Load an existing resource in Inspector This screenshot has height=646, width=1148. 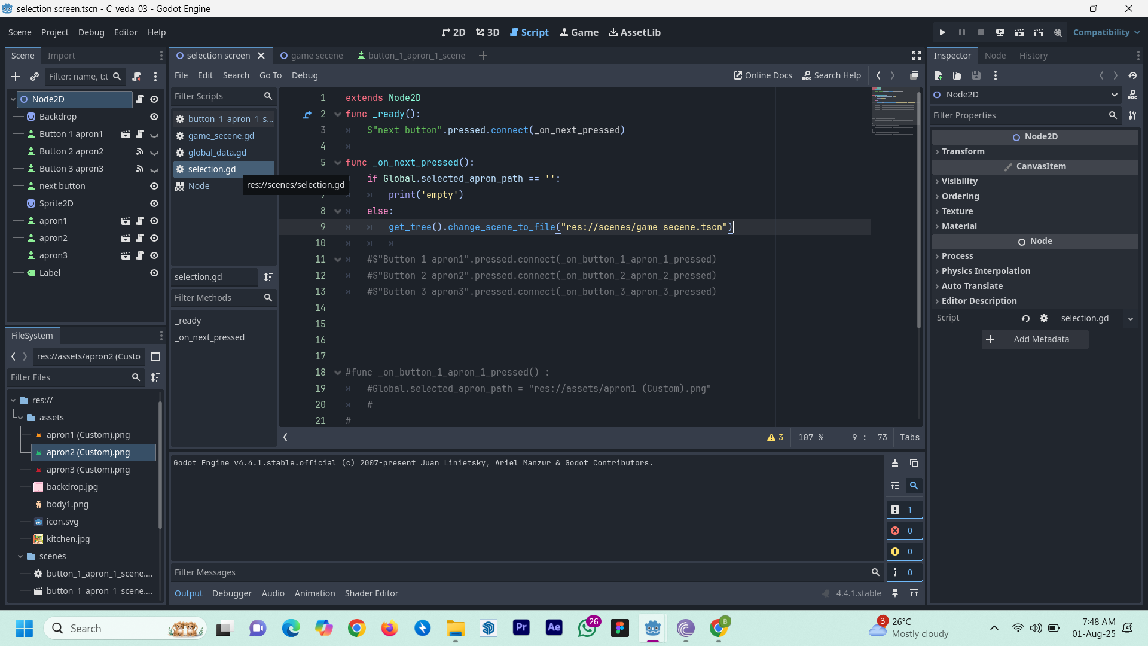[x=957, y=75]
